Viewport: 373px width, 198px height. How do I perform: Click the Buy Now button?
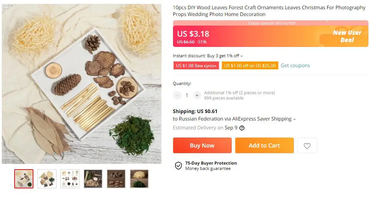pos(202,145)
